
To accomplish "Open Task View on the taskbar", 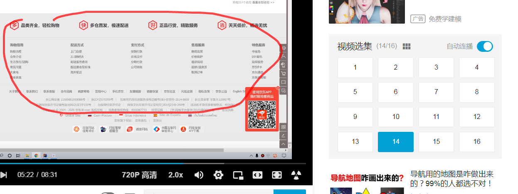I will click(18, 155).
